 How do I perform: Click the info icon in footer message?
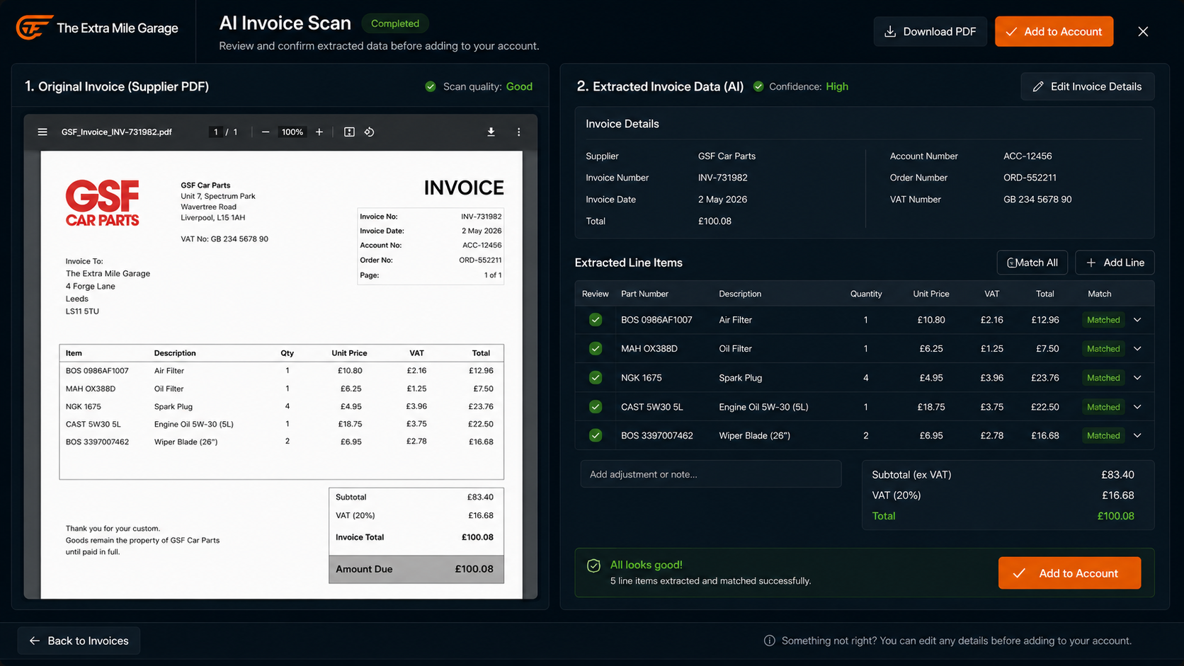pos(769,641)
